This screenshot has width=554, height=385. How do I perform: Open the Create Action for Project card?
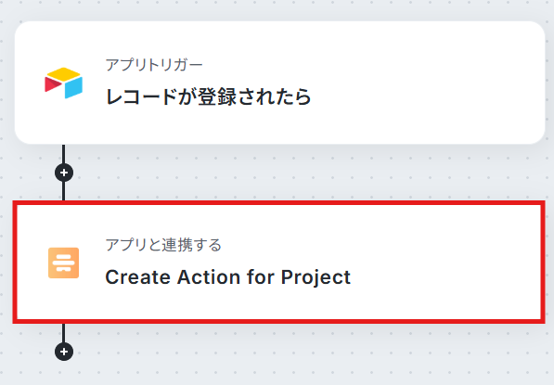pos(278,262)
